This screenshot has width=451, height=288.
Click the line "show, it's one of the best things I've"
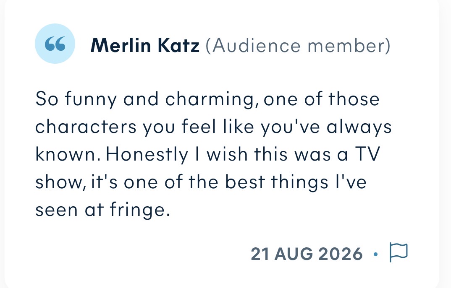(201, 182)
